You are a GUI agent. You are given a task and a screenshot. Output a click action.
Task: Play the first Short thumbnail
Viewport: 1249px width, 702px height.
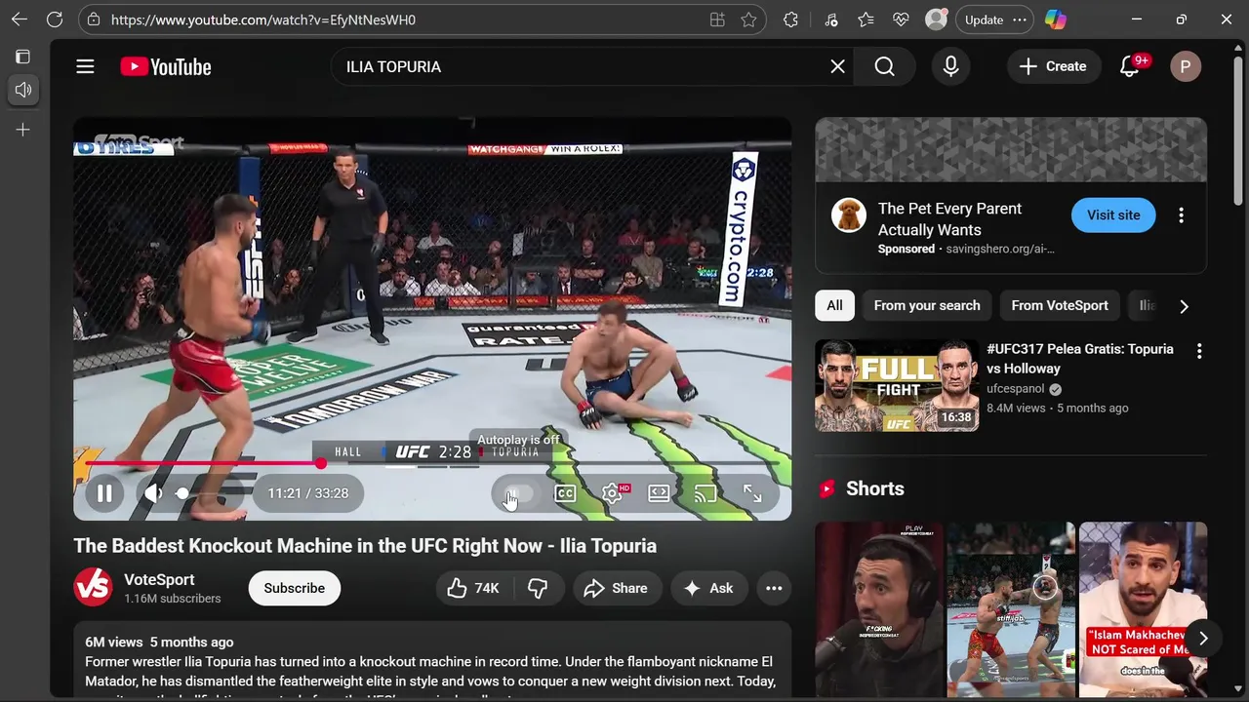click(879, 609)
